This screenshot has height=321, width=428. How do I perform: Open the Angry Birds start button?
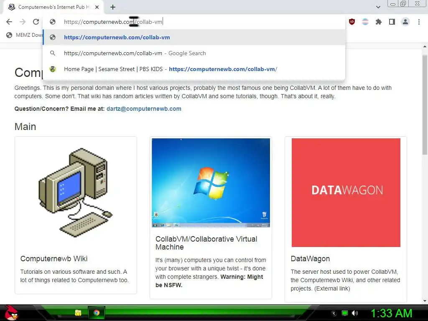11,313
